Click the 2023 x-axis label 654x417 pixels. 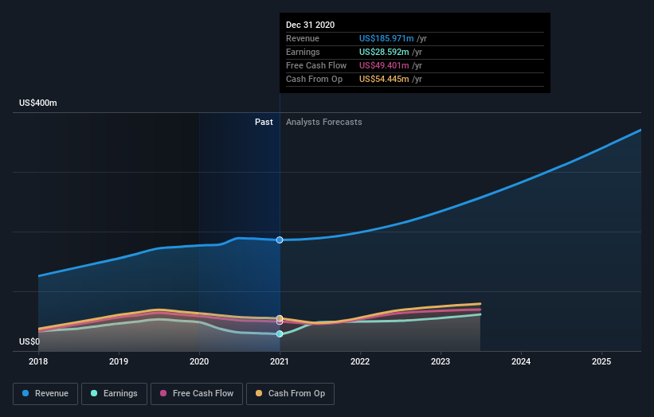coord(441,361)
